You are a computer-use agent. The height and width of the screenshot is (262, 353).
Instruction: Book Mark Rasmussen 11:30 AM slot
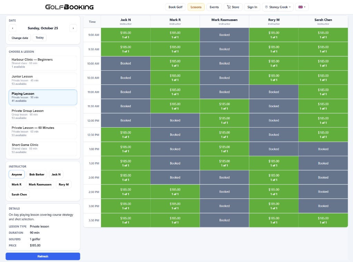(224, 106)
